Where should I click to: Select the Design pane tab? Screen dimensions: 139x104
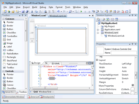(36, 63)
